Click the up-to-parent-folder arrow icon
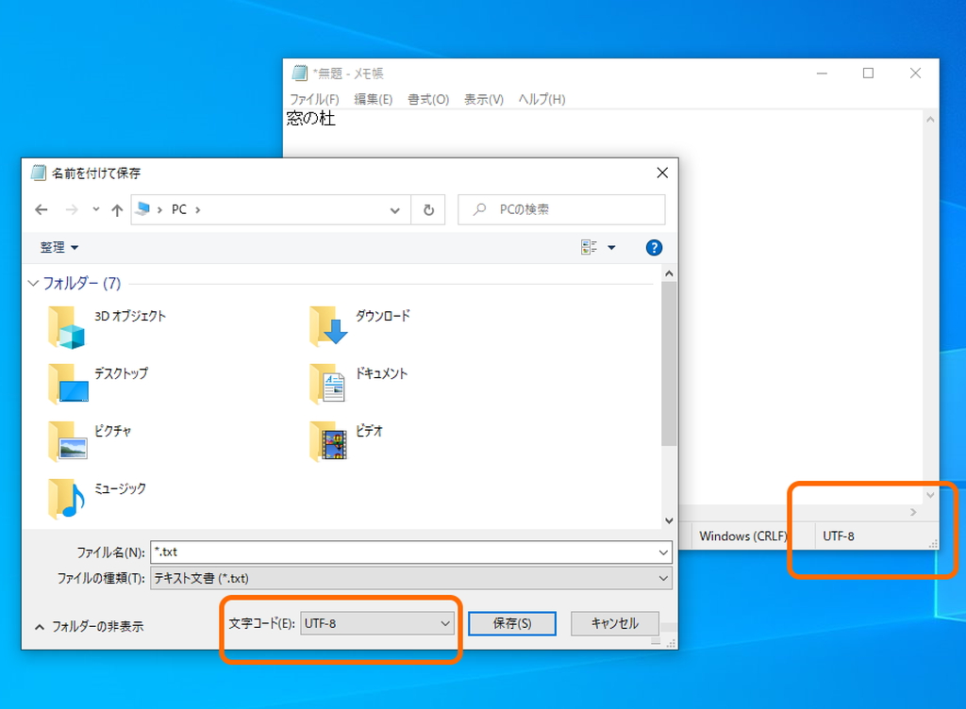 pos(115,209)
